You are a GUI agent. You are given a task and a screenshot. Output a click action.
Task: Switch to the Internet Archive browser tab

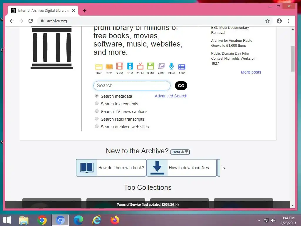click(x=43, y=11)
